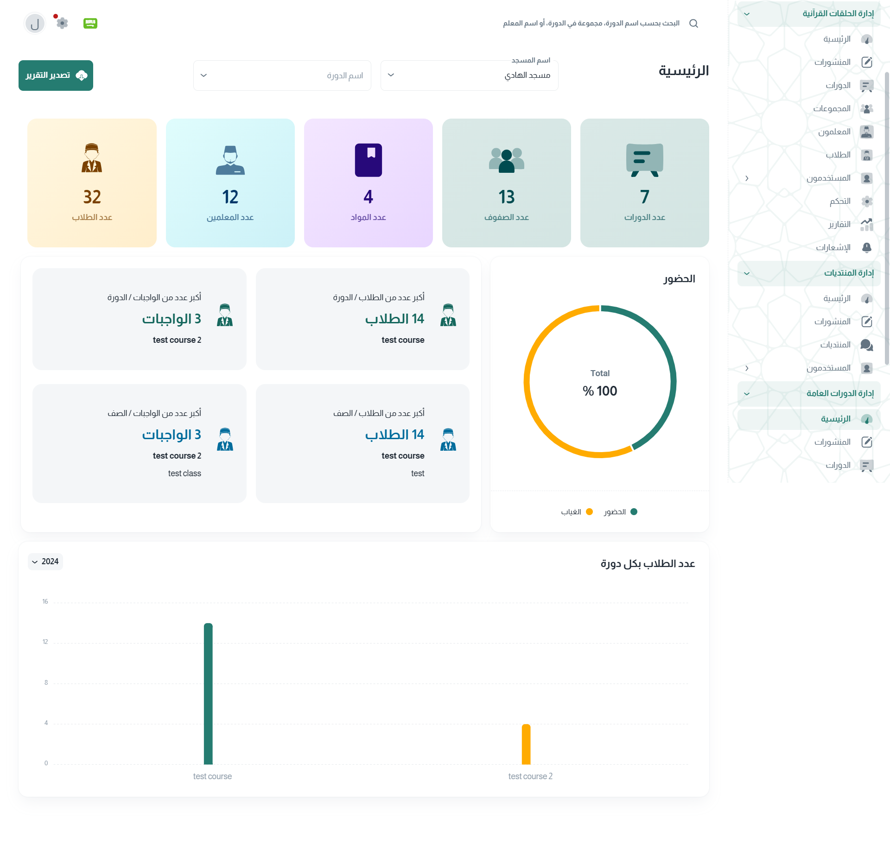The width and height of the screenshot is (890, 857).
Task: Open the 2024 year selector
Action: [x=45, y=561]
